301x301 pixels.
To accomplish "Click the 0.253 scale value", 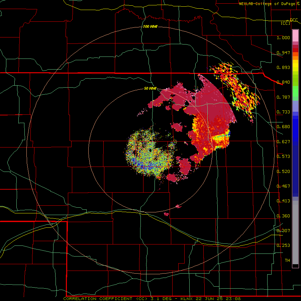I will [283, 245].
